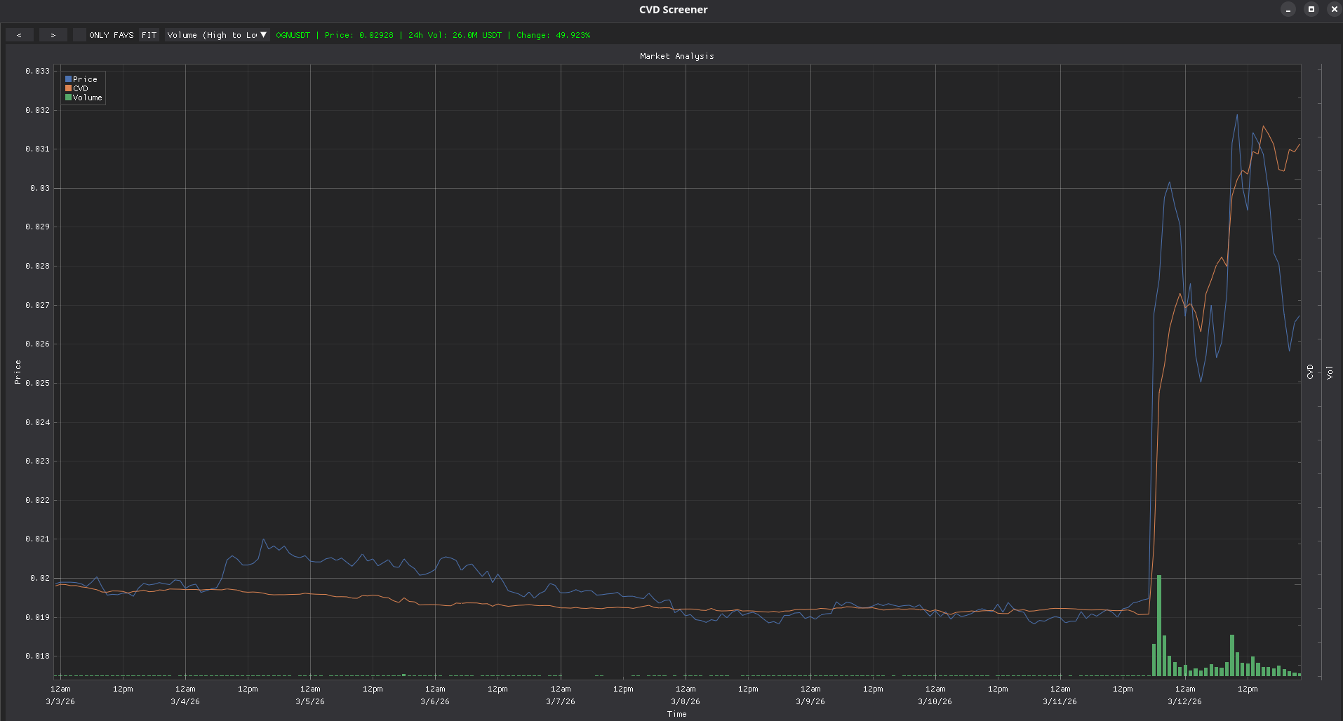Click the tallest green volume bar

pos(1159,624)
